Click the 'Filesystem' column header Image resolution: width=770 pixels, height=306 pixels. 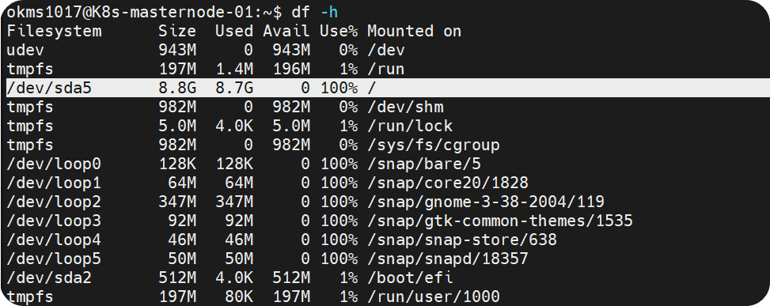click(54, 32)
